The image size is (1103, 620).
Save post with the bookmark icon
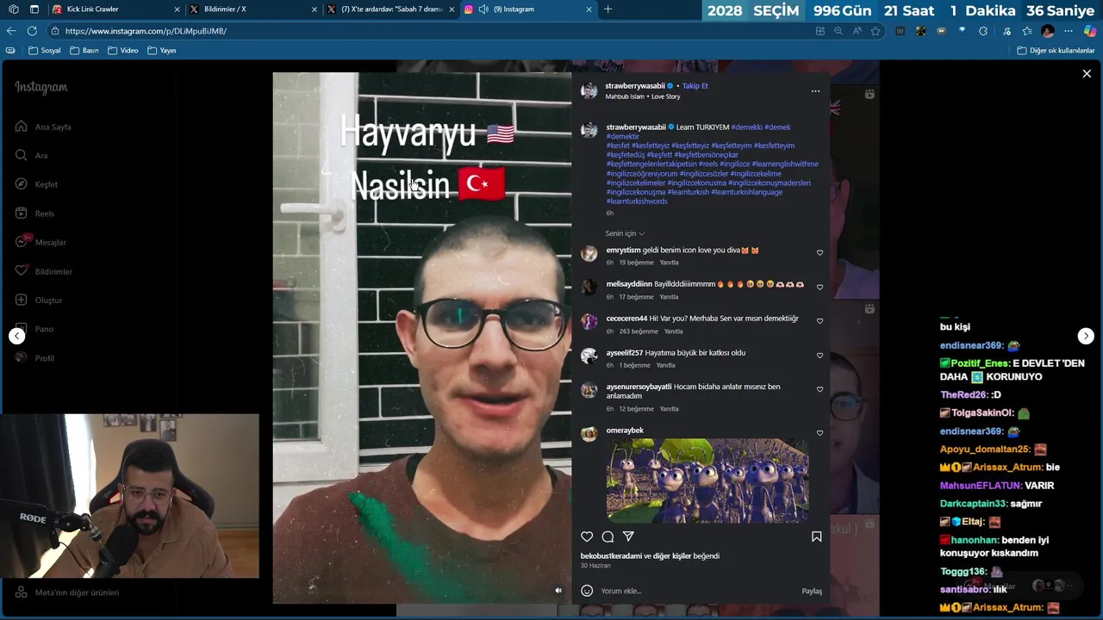(x=816, y=536)
